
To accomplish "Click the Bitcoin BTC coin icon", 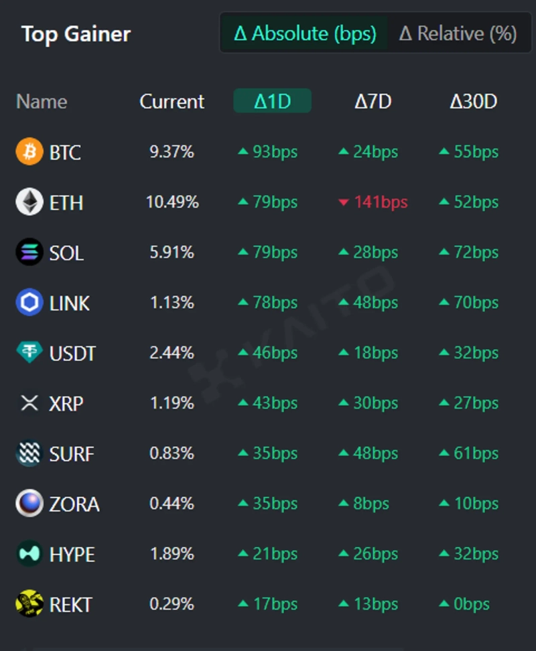I will point(29,152).
